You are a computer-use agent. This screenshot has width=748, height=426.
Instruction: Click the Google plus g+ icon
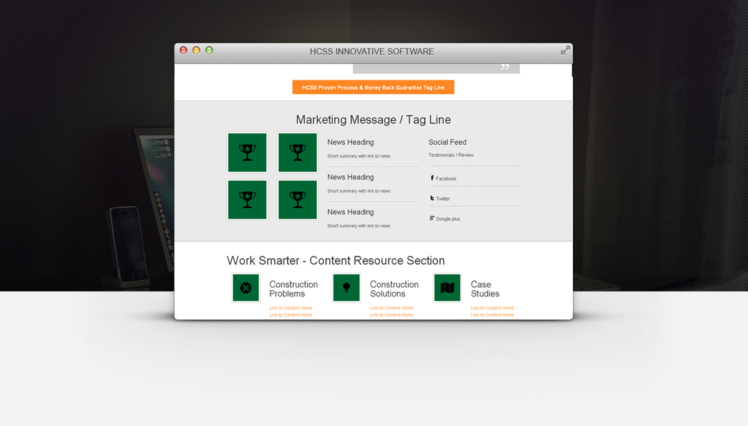(x=432, y=218)
